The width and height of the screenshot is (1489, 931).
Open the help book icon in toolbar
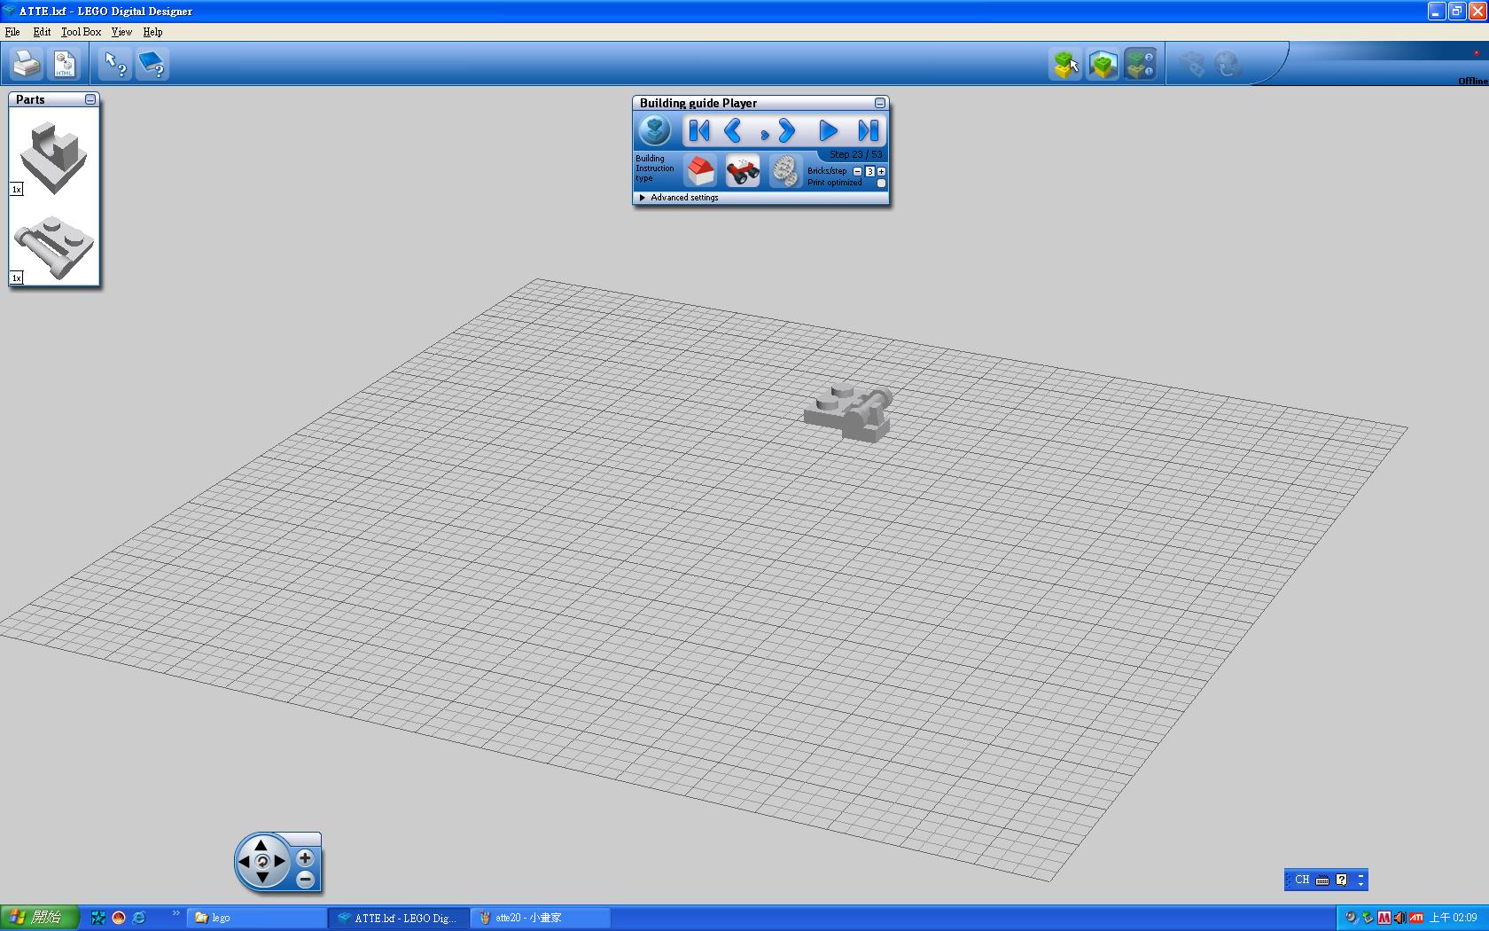(x=152, y=64)
